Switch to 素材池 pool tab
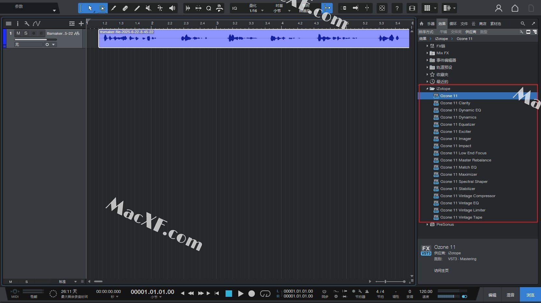 (496, 24)
